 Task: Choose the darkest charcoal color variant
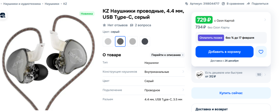(145, 41)
